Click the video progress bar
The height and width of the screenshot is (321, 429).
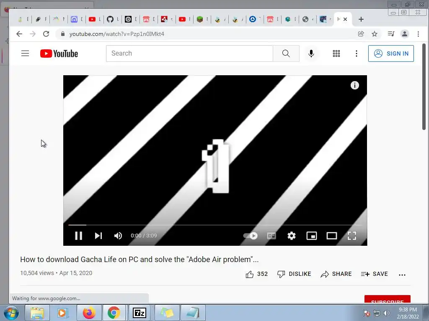coord(215,225)
